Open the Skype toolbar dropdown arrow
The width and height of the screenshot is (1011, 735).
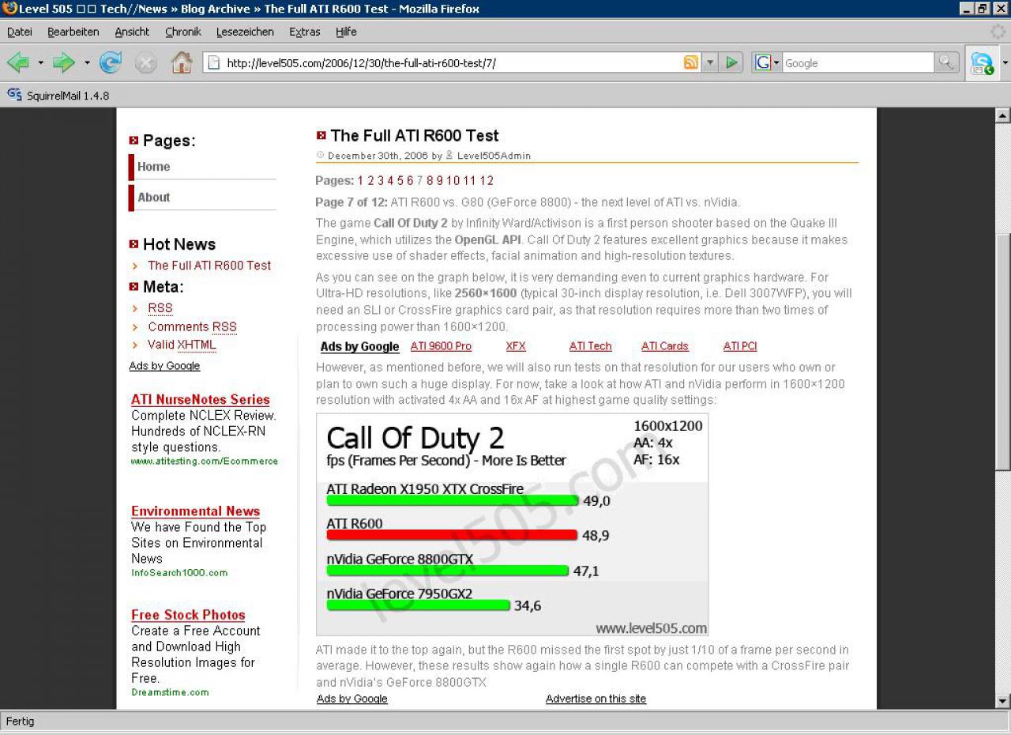tap(1005, 63)
